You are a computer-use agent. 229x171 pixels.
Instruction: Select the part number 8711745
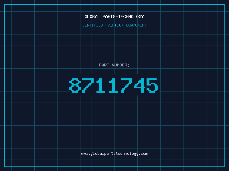click(x=114, y=85)
